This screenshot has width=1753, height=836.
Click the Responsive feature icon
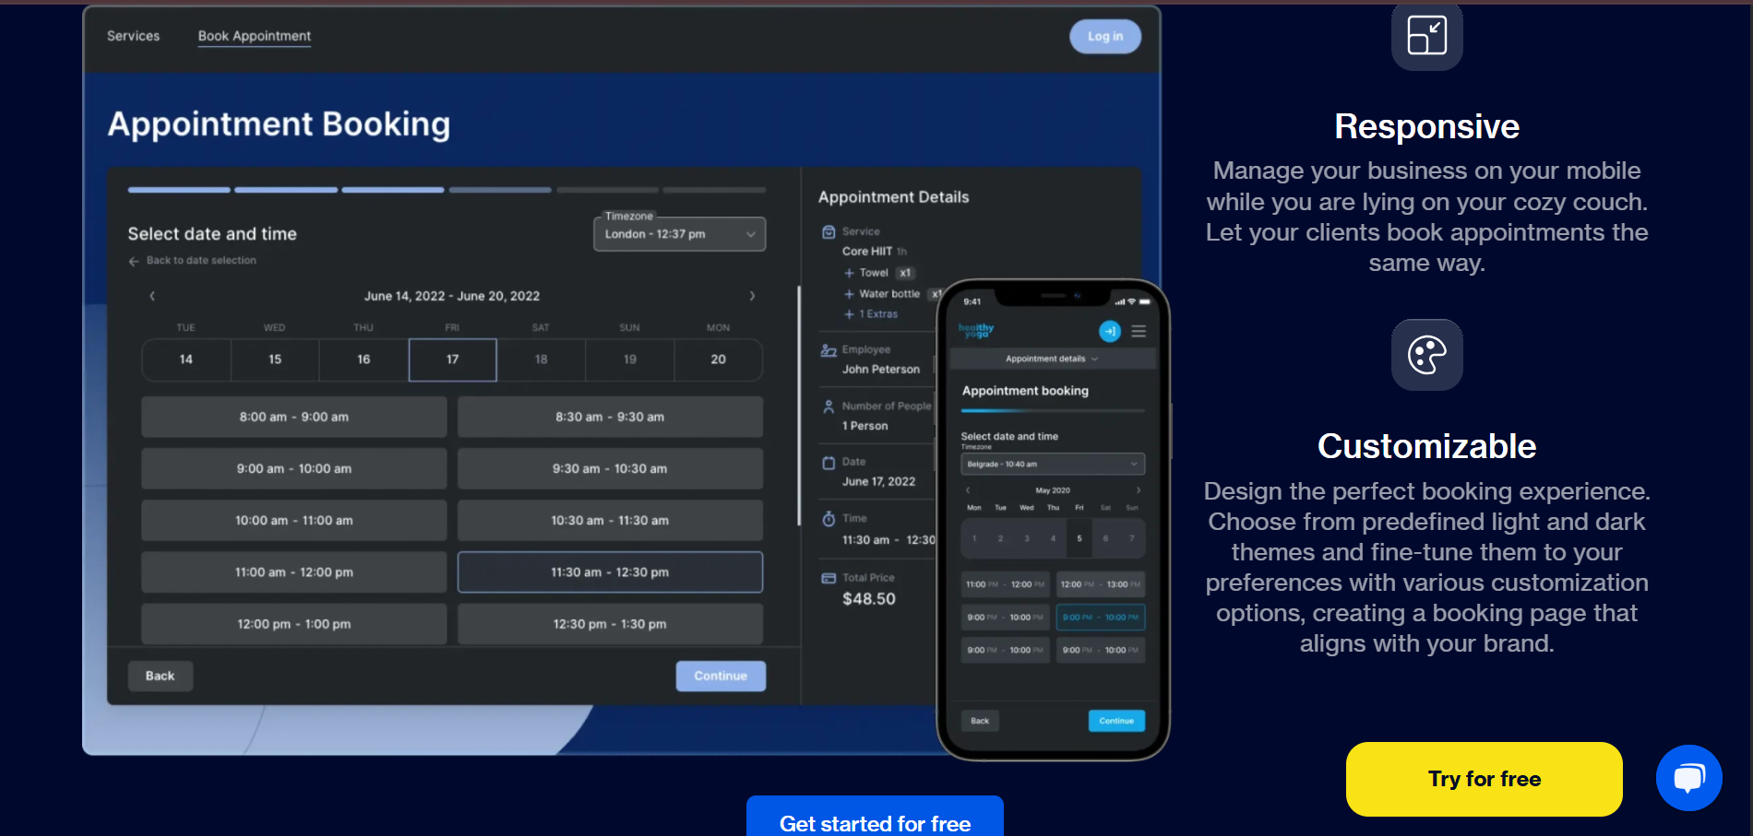pyautogui.click(x=1426, y=36)
